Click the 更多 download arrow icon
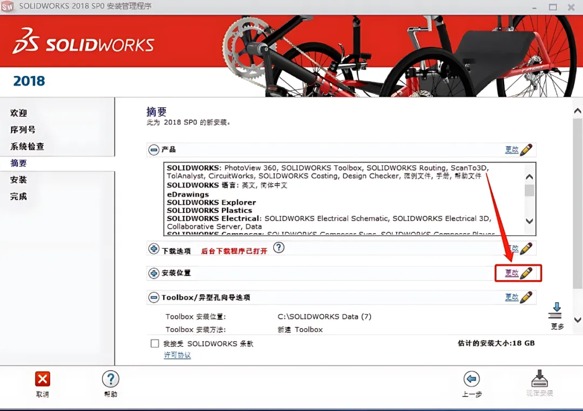 (x=556, y=311)
